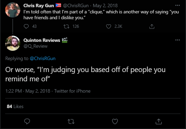Reply to Quinton Reviews' tweet using bottom icon
Screen dimensions: 186x129
point(27,121)
